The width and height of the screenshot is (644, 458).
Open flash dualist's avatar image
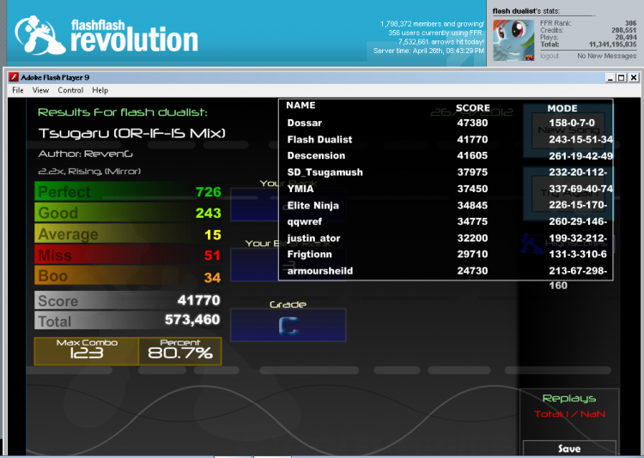(513, 39)
